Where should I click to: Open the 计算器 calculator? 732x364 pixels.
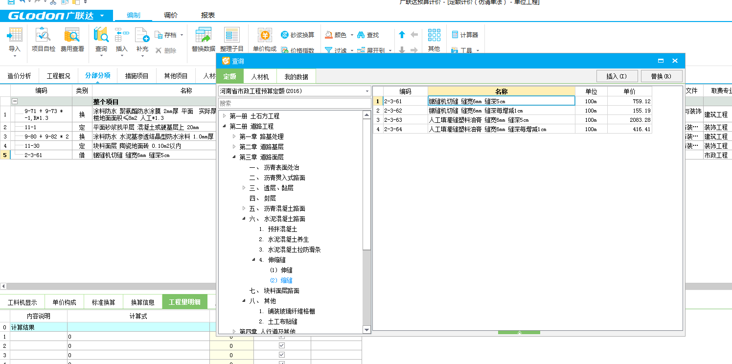point(465,35)
